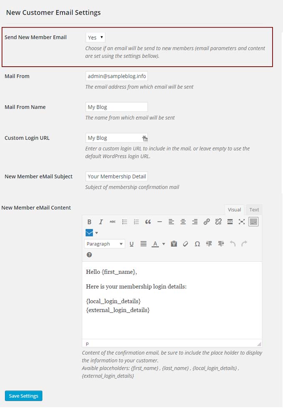Switch to the Visual editor tab
This screenshot has width=283, height=411.
234,210
